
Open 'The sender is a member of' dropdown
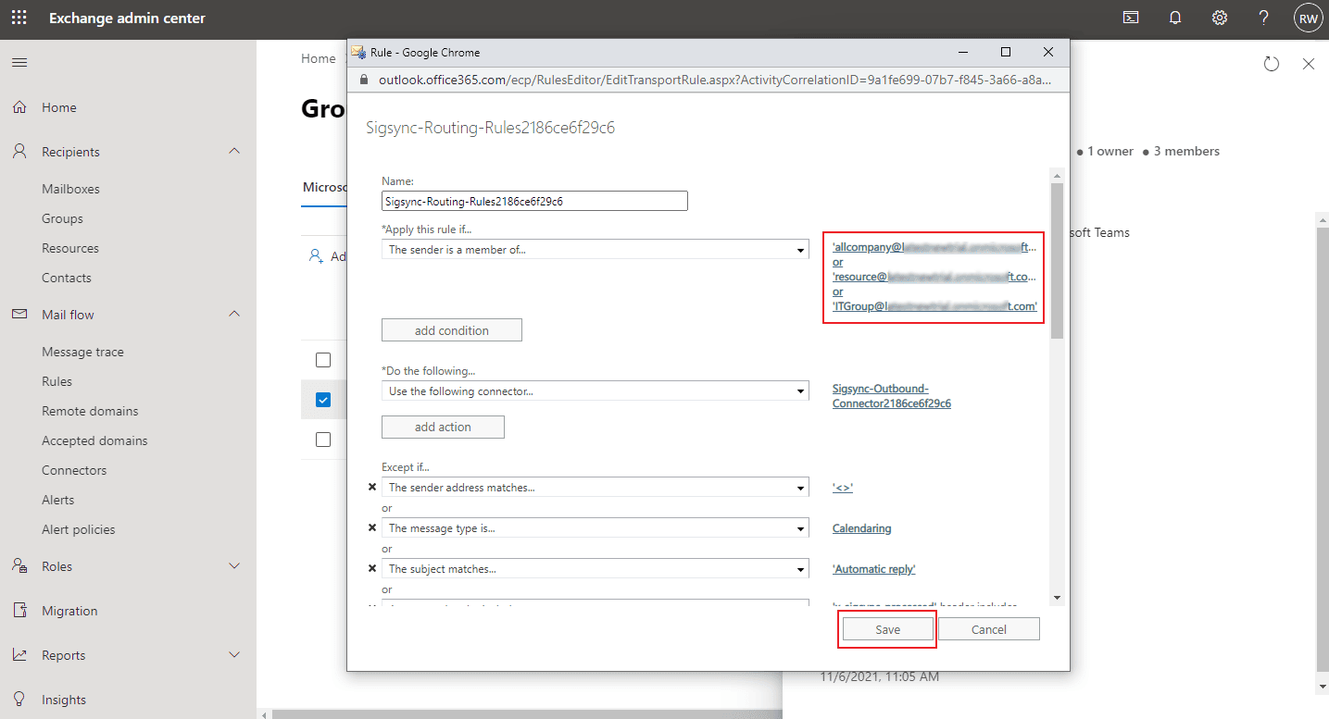point(595,250)
